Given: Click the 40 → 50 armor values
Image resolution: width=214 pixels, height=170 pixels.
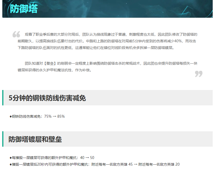Looking at the screenshot, I should 87,158.
